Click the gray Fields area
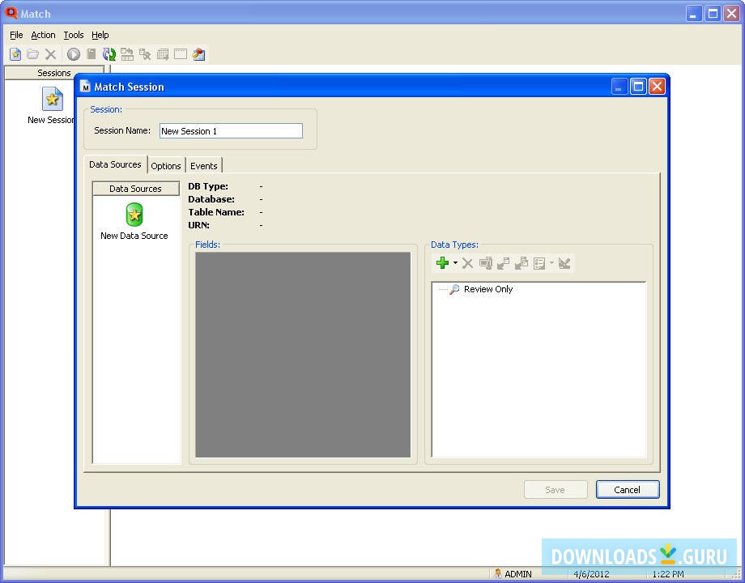This screenshot has width=745, height=583. pyautogui.click(x=303, y=355)
